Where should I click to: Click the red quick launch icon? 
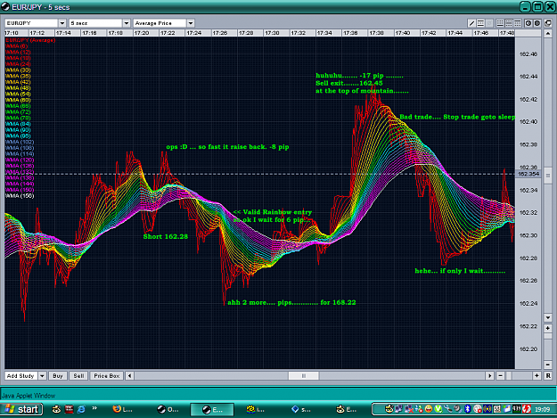pyautogui.click(x=69, y=409)
